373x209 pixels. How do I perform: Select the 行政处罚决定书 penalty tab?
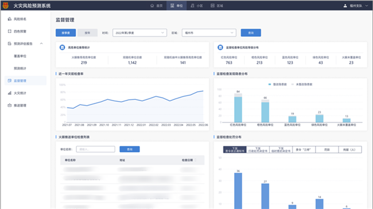coord(258,149)
